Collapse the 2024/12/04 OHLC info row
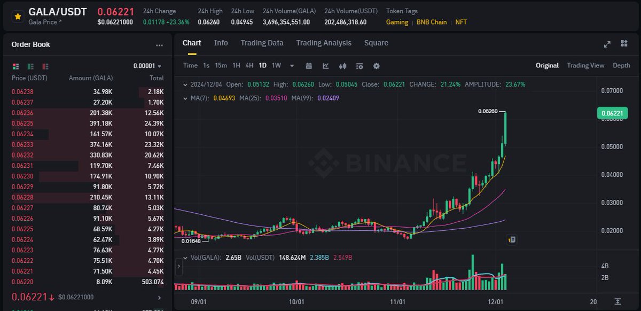Image resolution: width=641 pixels, height=311 pixels. 185,84
